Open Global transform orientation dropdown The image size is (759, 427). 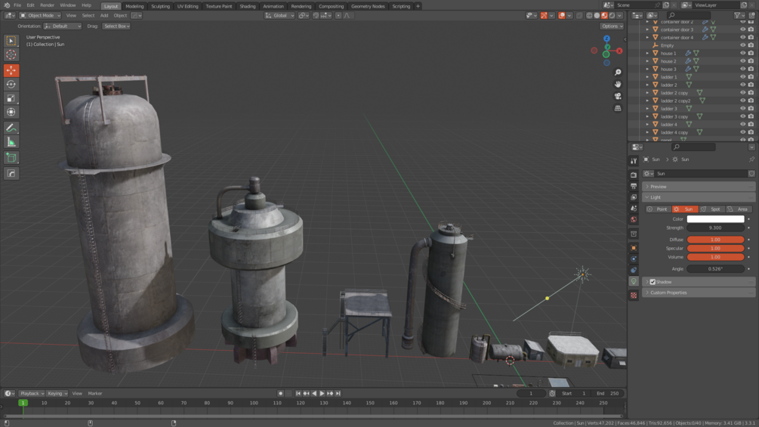click(x=279, y=15)
